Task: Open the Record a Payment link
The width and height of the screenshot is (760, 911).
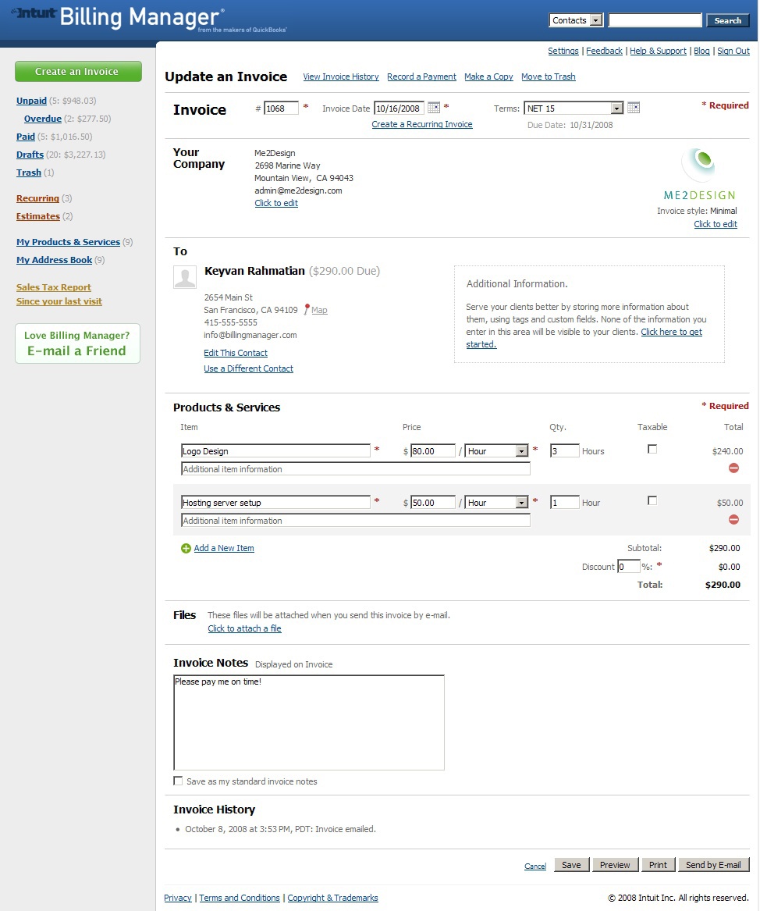Action: click(421, 77)
